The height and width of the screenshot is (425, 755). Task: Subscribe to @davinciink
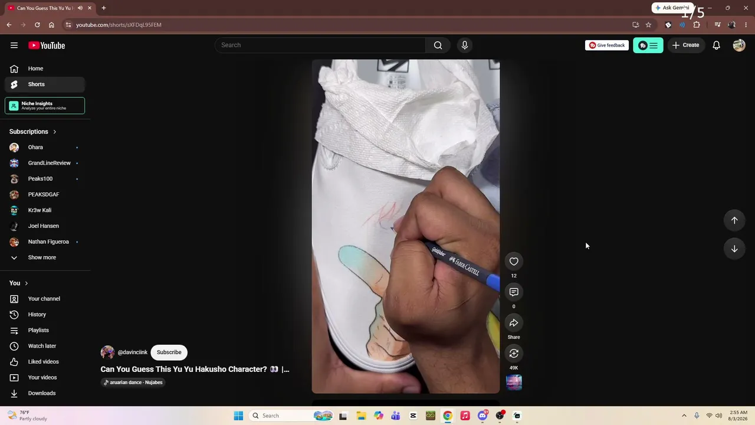169,352
